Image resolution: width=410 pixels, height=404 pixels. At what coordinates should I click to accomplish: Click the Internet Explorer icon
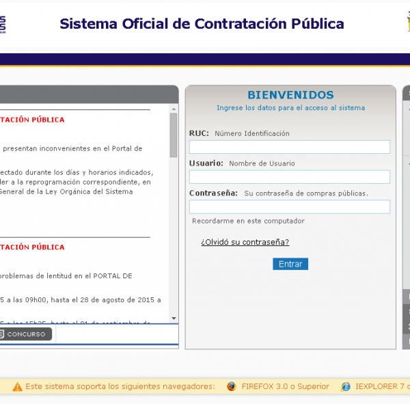pos(346,386)
